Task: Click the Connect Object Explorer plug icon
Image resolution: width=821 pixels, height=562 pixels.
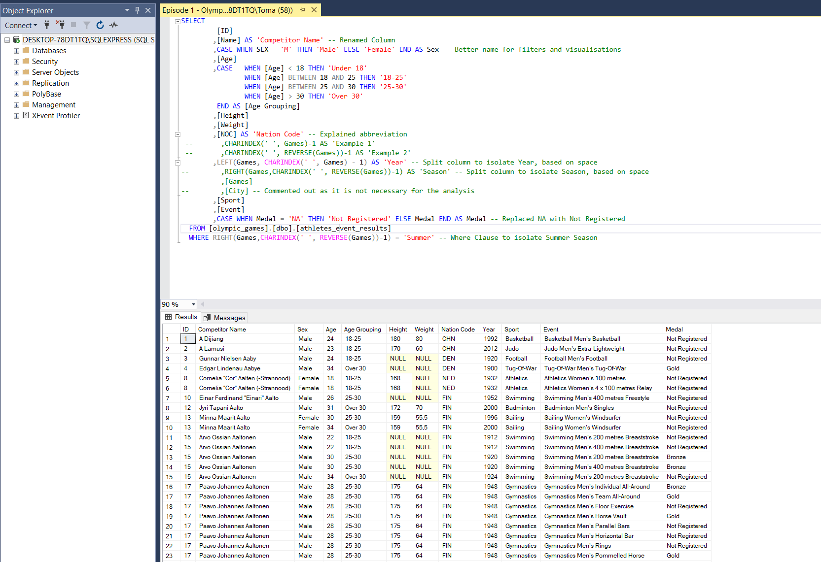Action: point(47,25)
